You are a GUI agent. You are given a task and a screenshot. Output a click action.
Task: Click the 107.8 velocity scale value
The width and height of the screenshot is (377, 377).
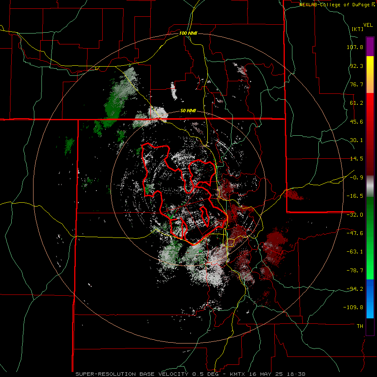tap(355, 47)
